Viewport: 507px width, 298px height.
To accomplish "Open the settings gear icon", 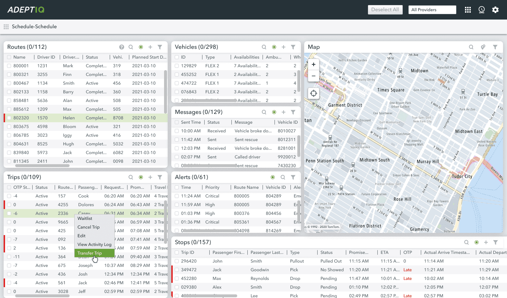I will point(495,10).
